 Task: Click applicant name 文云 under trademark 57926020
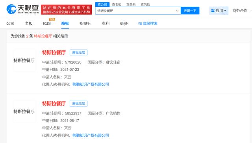coord(68,77)
